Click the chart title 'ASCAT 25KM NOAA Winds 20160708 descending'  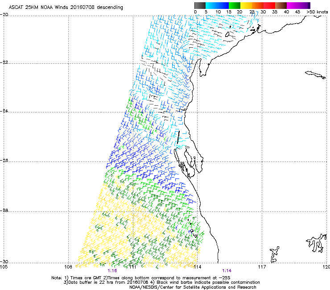coord(66,8)
